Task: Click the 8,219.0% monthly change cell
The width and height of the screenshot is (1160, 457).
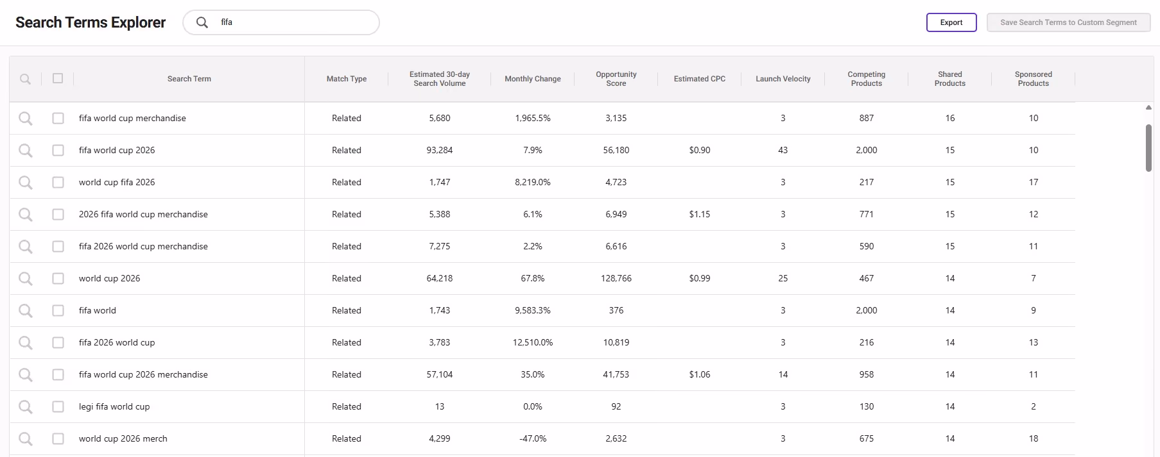Action: (x=533, y=182)
